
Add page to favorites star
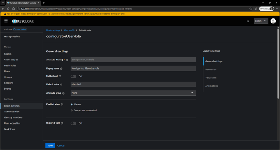(x=251, y=9)
